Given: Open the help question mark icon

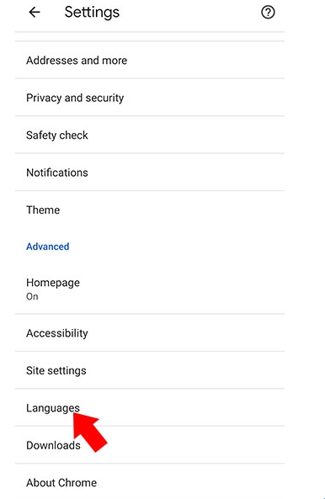Looking at the screenshot, I should [x=268, y=13].
